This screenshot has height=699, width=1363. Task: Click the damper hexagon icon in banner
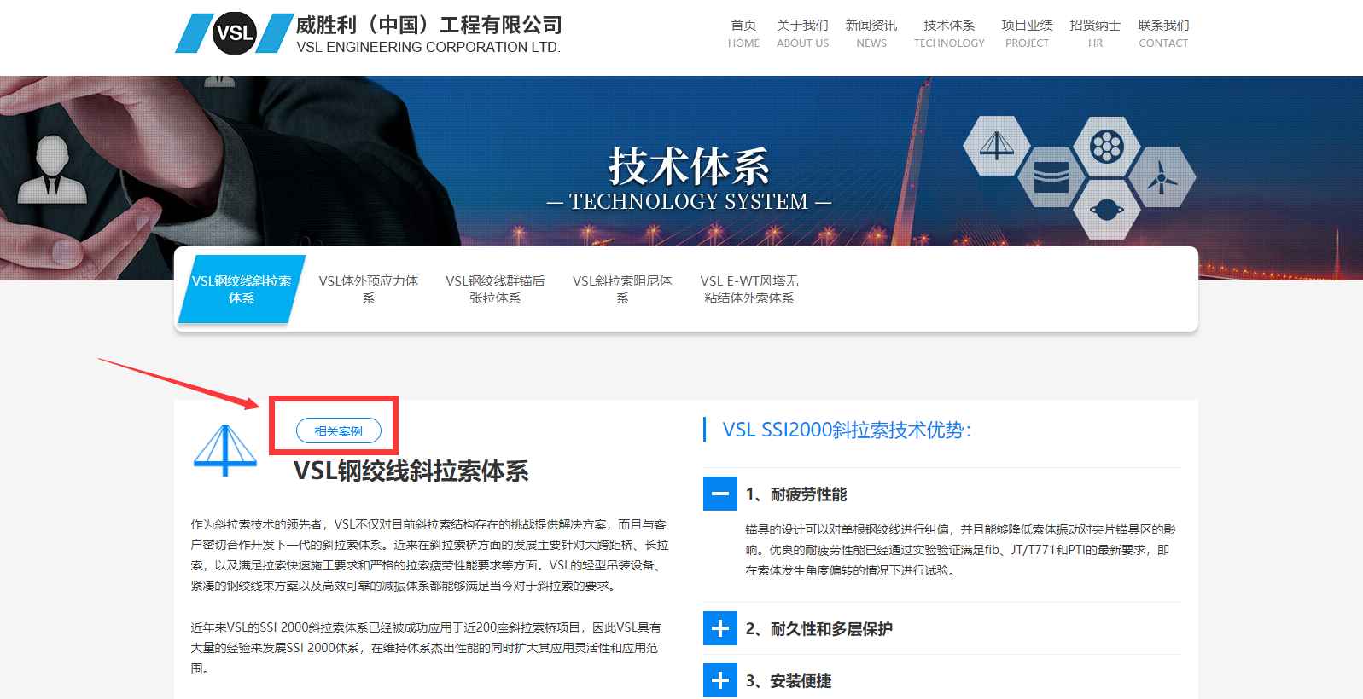(x=1106, y=210)
